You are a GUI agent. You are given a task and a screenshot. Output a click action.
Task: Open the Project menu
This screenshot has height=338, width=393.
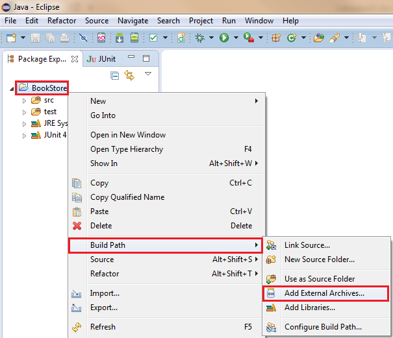tap(201, 21)
